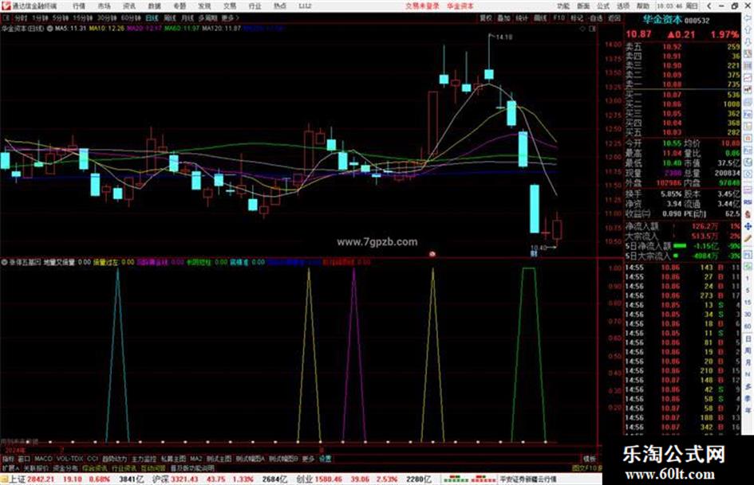Expand the 更多 periods dropdown
The width and height of the screenshot is (754, 485).
pos(230,18)
